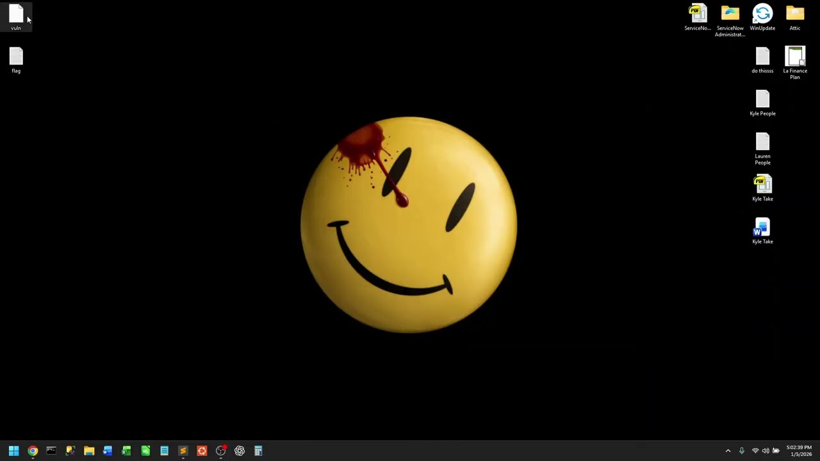Open the Wi-Fi network tray icon
This screenshot has height=461, width=820.
pyautogui.click(x=755, y=451)
